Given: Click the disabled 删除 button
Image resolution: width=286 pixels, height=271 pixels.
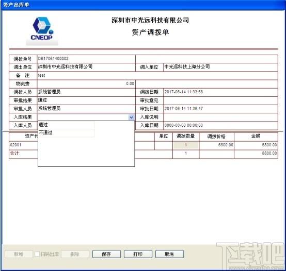Looking at the screenshot, I should [75, 254].
